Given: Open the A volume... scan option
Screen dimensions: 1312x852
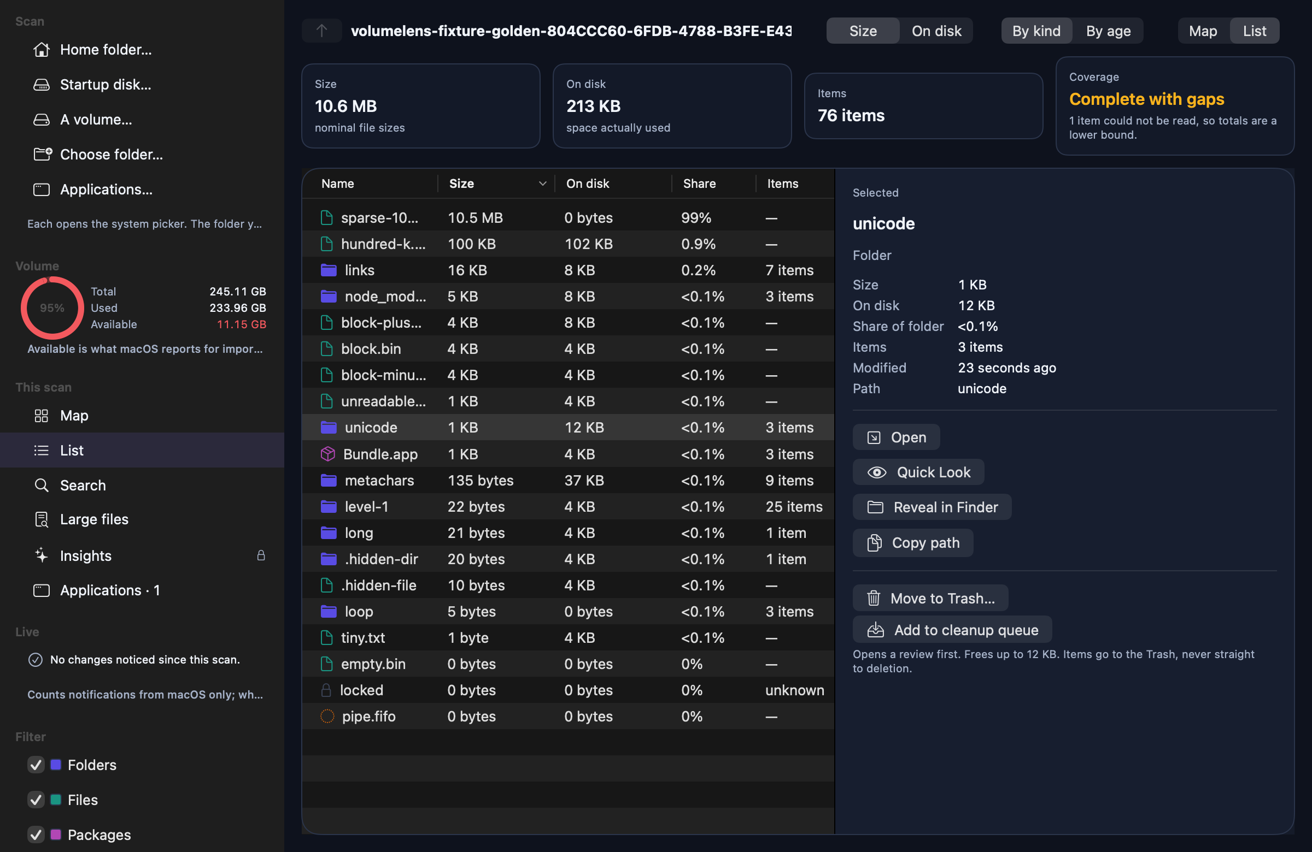Looking at the screenshot, I should (x=142, y=120).
